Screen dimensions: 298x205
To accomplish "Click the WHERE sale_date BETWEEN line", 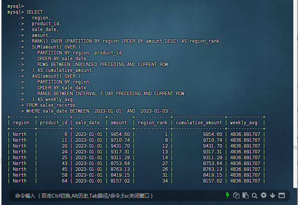I will coord(99,111).
